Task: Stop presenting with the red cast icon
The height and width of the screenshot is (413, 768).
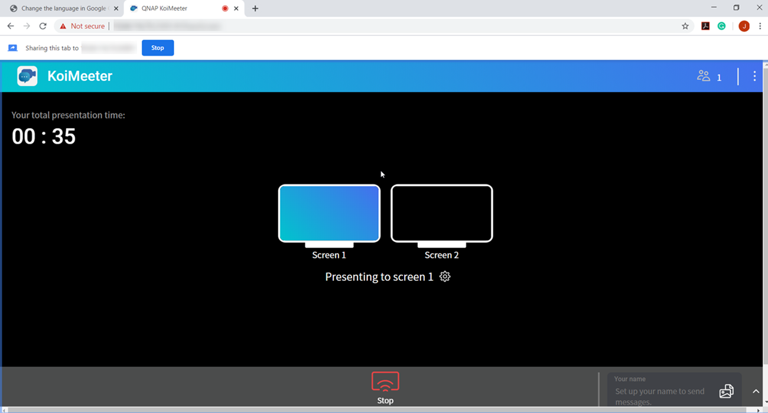Action: (x=385, y=382)
